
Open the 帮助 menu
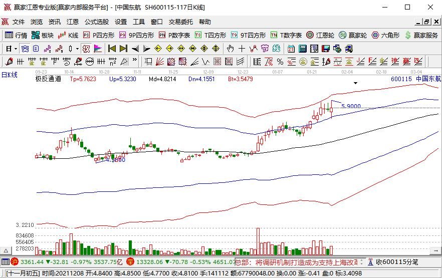click(x=204, y=22)
